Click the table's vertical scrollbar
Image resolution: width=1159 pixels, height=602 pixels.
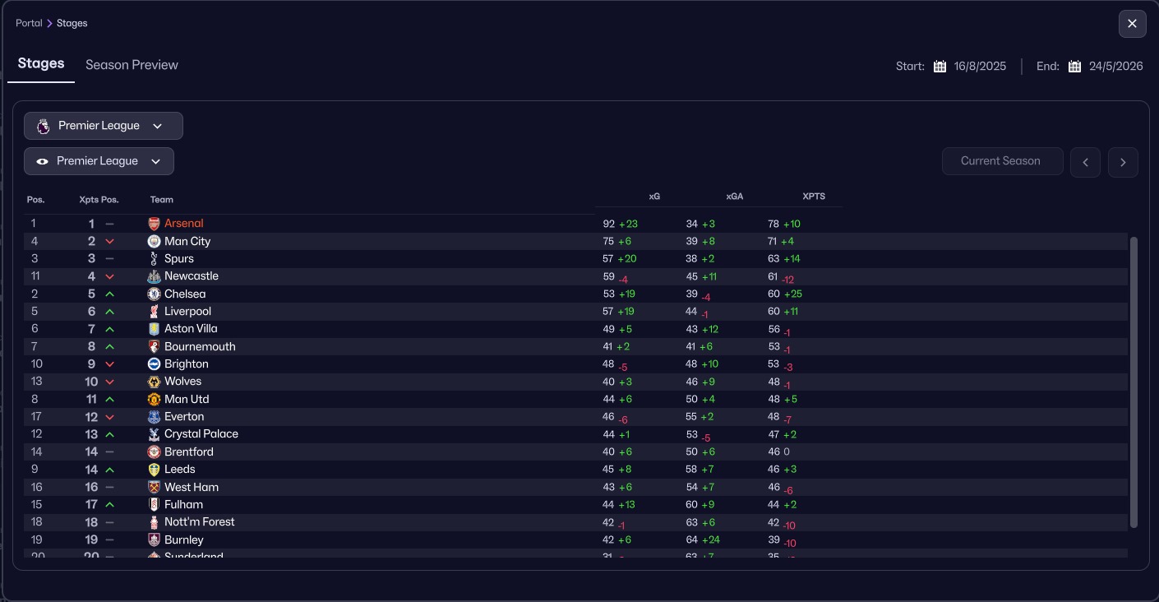click(x=1134, y=382)
